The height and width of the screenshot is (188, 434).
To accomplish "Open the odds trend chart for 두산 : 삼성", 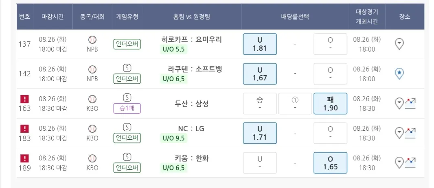I will [x=410, y=104].
